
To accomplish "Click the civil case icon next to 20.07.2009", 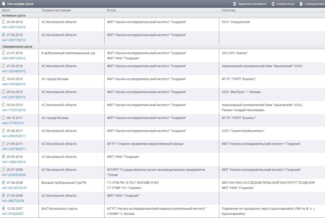I will 3,170.
